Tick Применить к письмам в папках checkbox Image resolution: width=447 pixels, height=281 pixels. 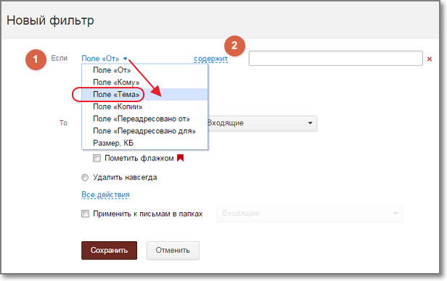[x=85, y=214]
